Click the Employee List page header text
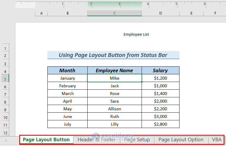226x146 pixels. (x=136, y=35)
